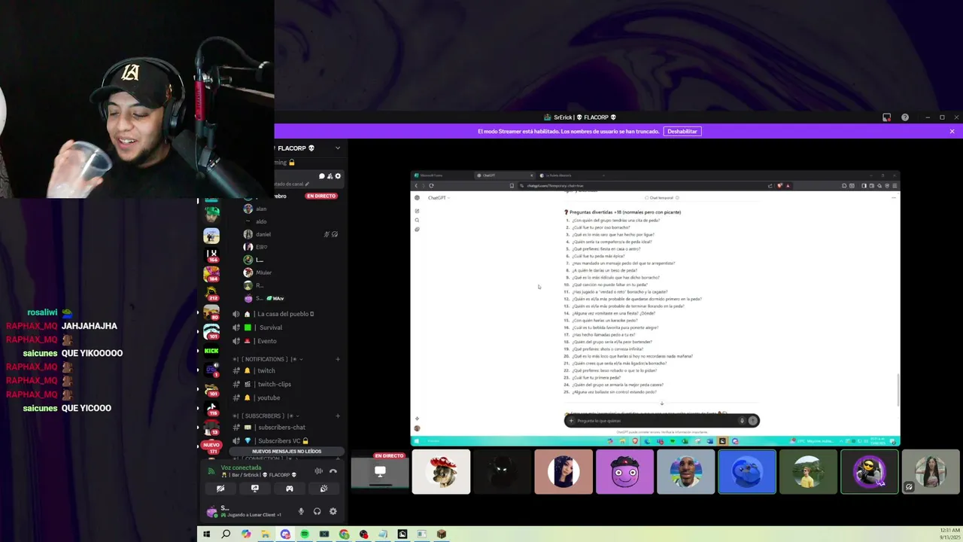Add channel to NOTIFICATIONS category
Image resolution: width=963 pixels, height=542 pixels.
[x=337, y=359]
